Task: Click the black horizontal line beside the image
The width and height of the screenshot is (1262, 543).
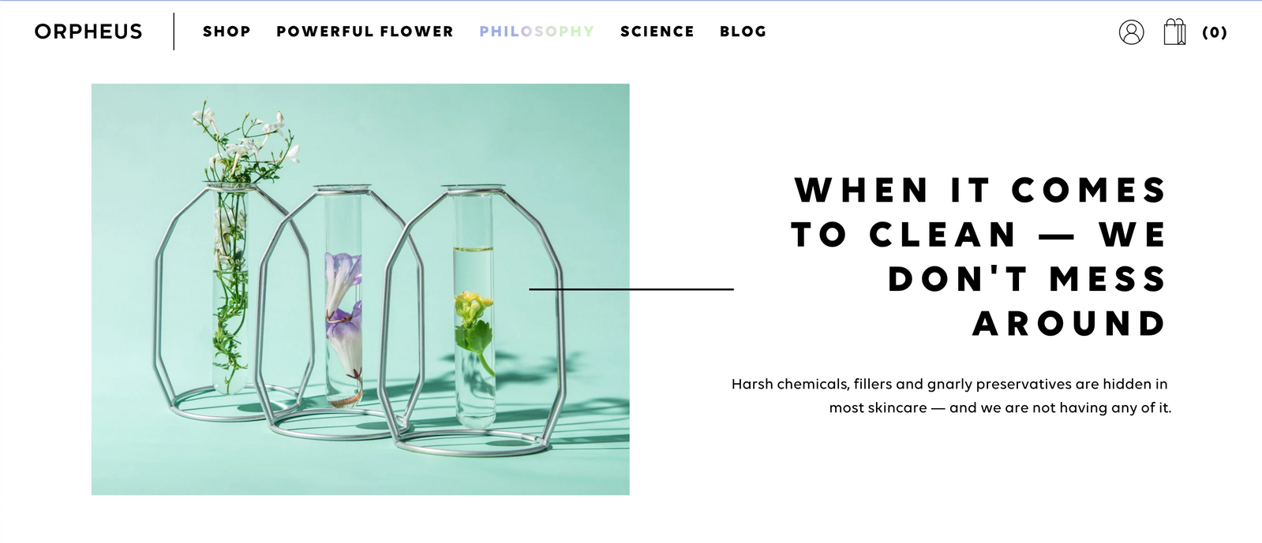Action: click(x=631, y=289)
